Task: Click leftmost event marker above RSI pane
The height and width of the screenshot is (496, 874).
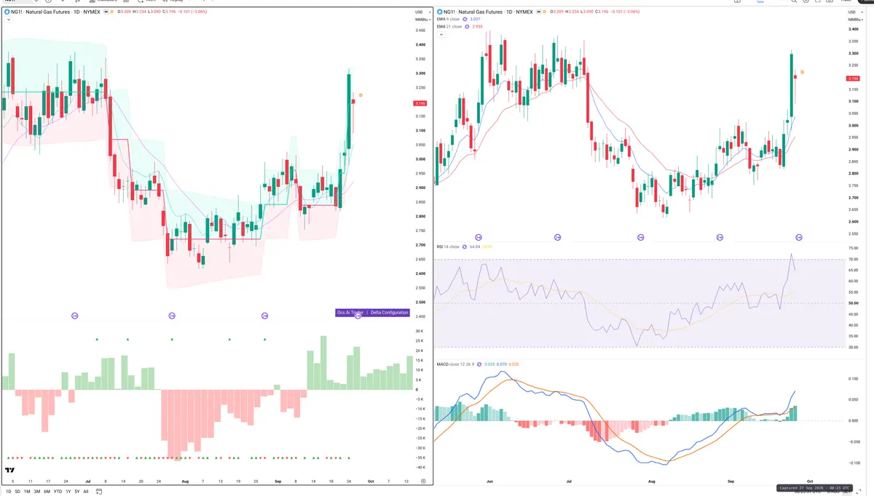Action: 479,237
